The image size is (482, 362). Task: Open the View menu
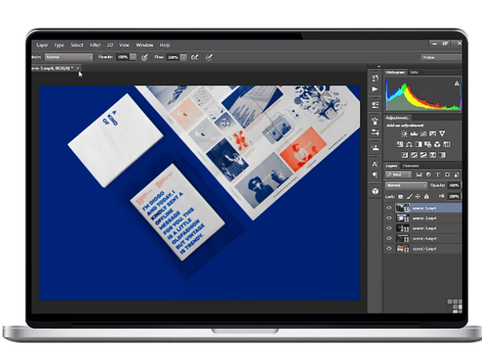(x=125, y=45)
